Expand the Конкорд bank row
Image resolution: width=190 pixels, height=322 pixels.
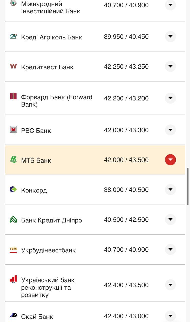pyautogui.click(x=170, y=190)
